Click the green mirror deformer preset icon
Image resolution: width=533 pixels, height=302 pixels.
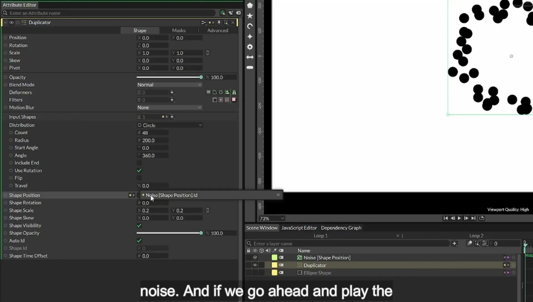[234, 92]
